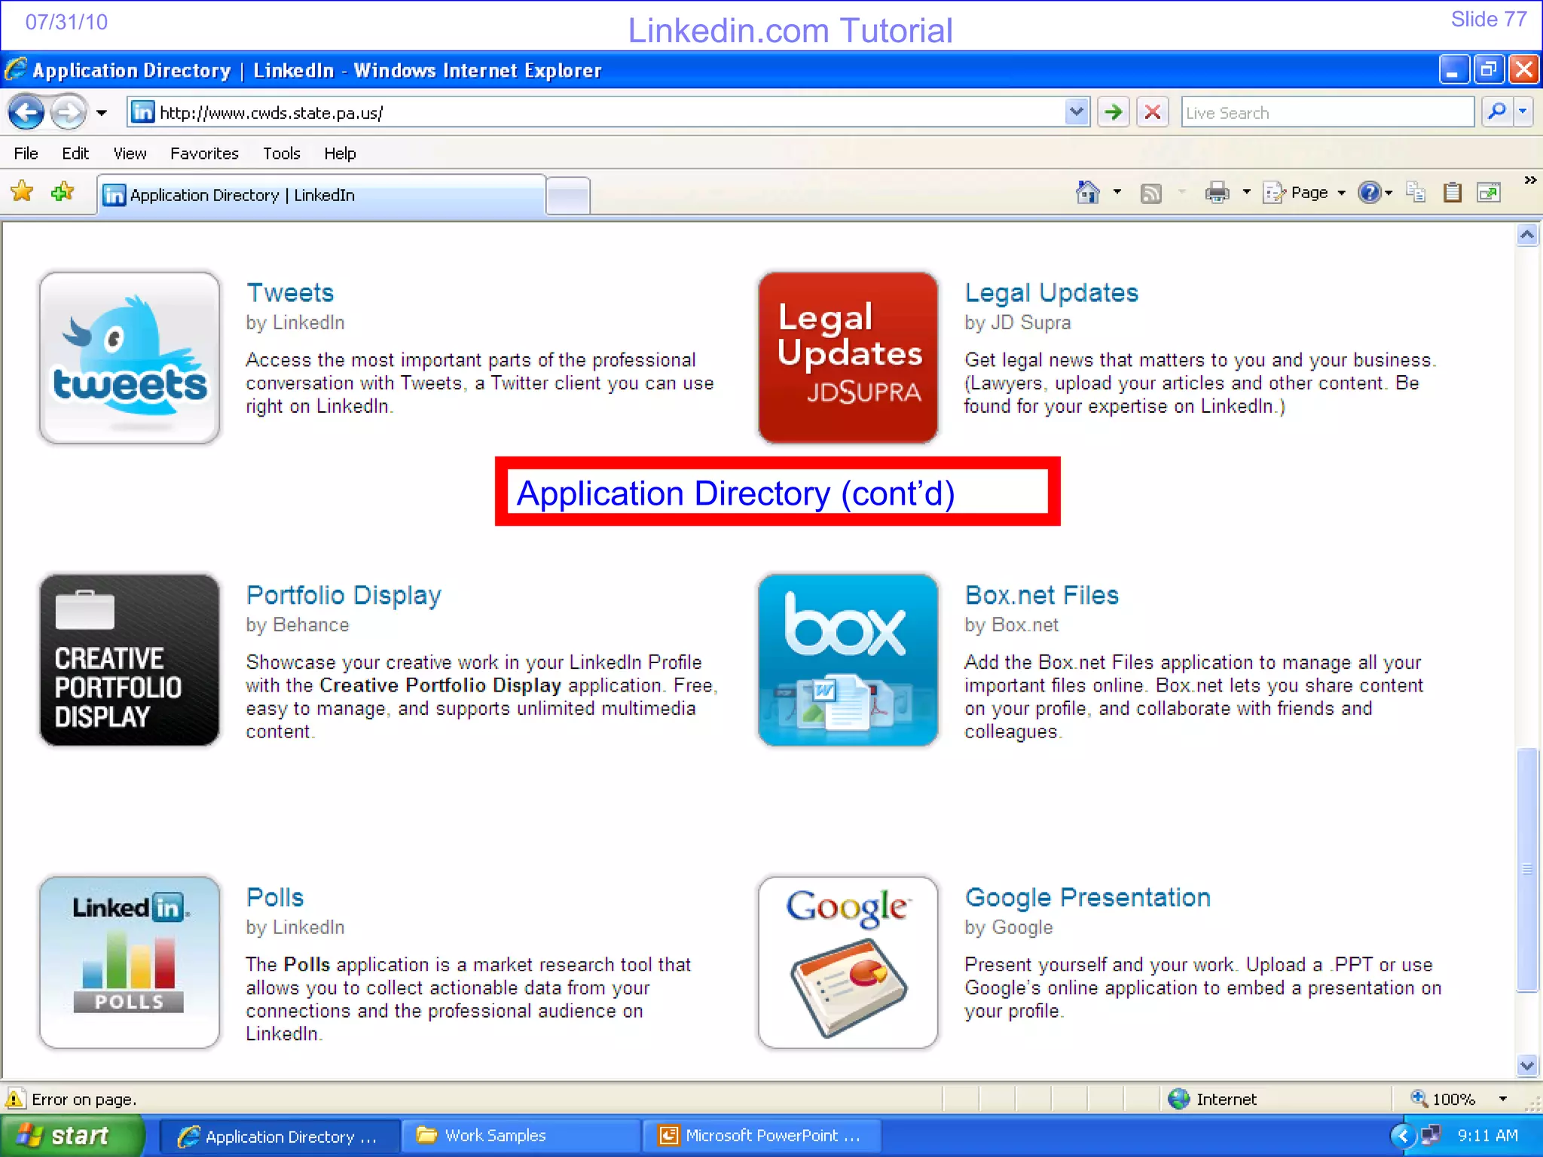The image size is (1543, 1157).
Task: Expand the zoom level dropdown arrow
Action: point(1503,1099)
